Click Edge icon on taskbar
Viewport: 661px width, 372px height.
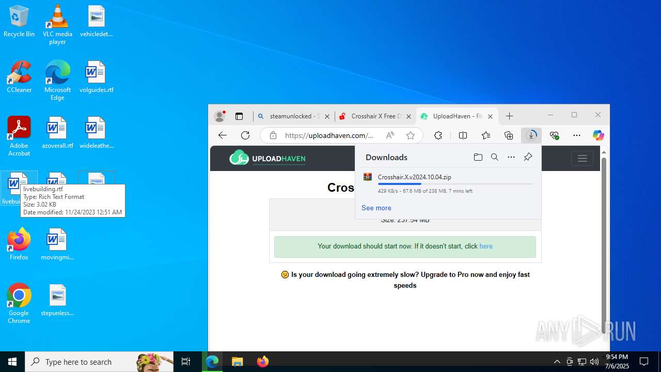pyautogui.click(x=212, y=362)
